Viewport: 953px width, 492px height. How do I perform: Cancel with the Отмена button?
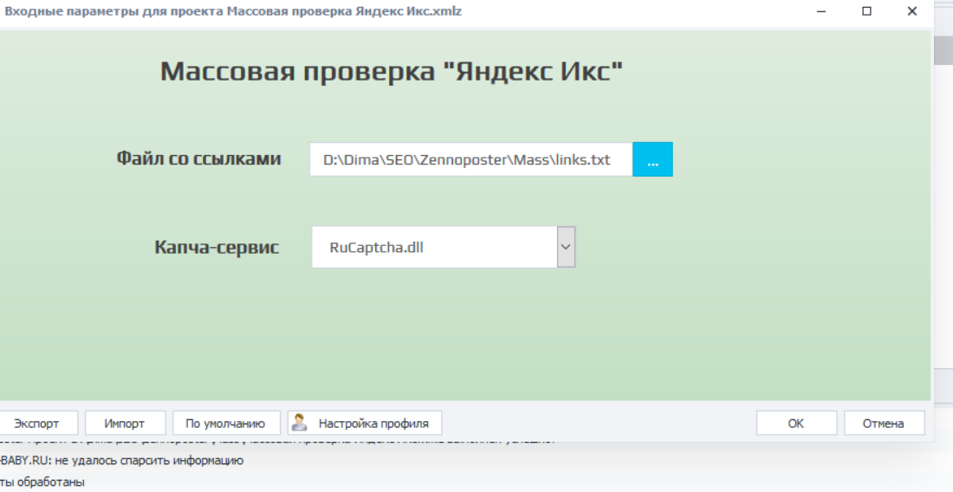click(884, 424)
